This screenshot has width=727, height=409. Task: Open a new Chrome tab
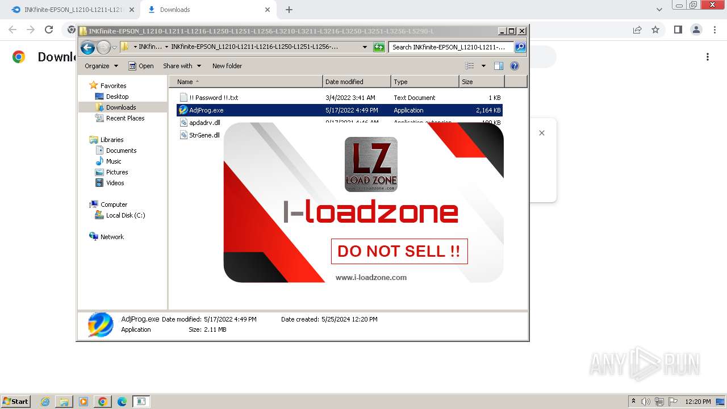coord(289,10)
